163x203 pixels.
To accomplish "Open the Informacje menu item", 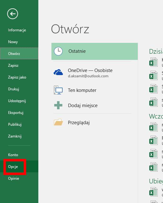I will coord(17,30).
